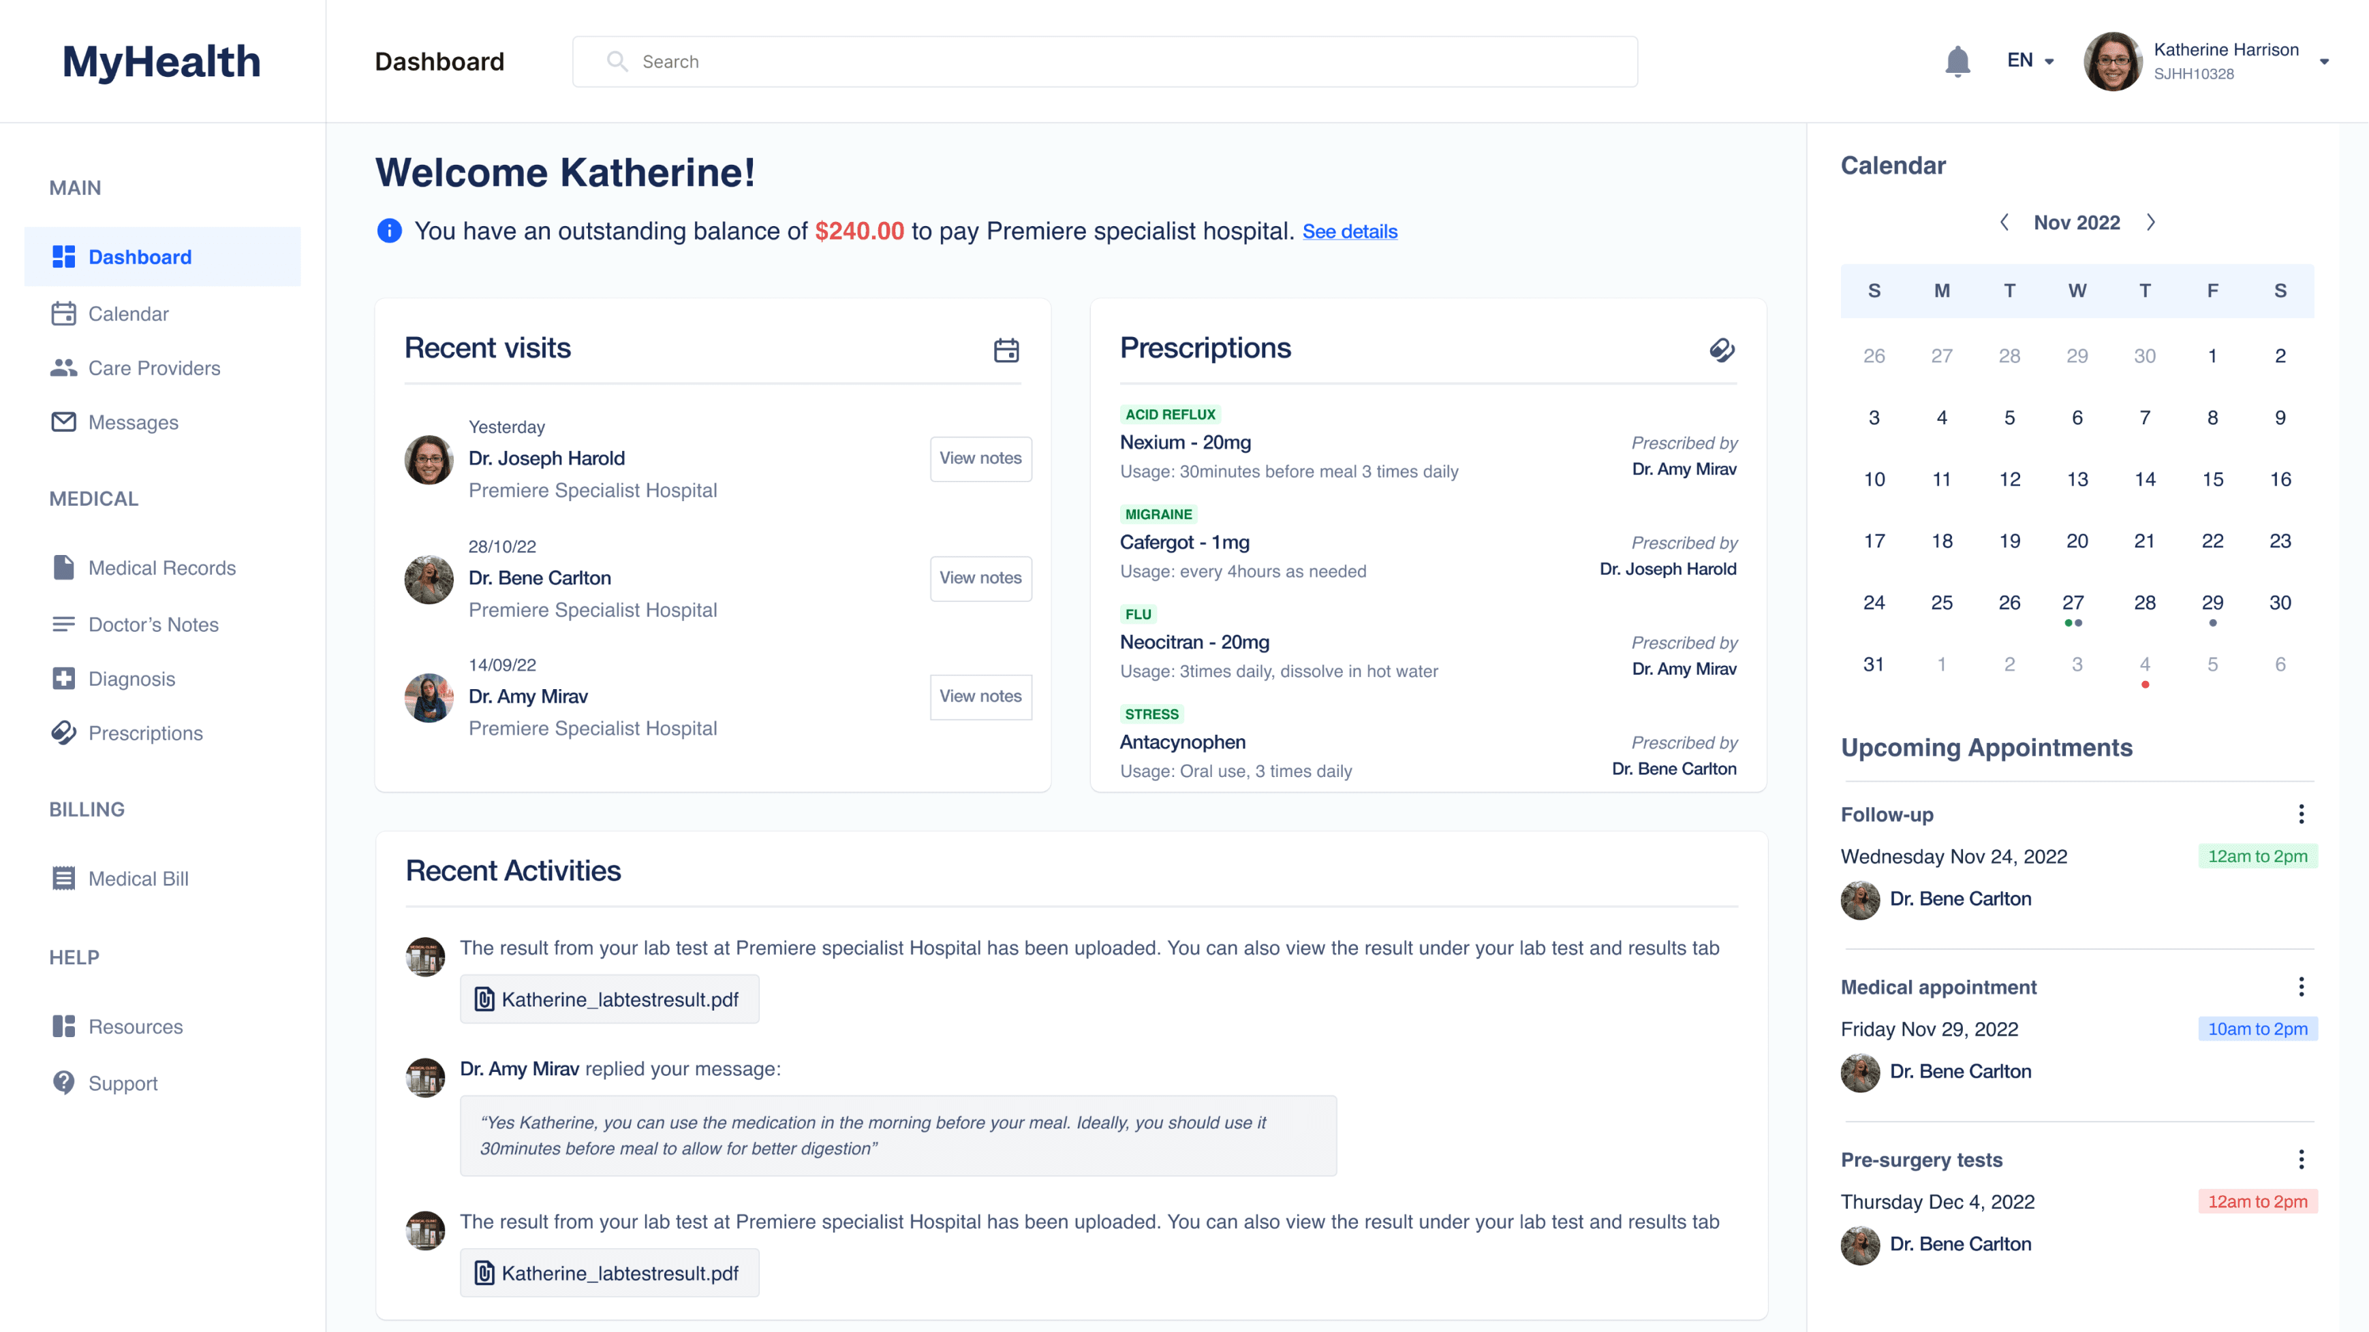Click the Antacynophen prescription
This screenshot has width=2369, height=1332.
1183,742
